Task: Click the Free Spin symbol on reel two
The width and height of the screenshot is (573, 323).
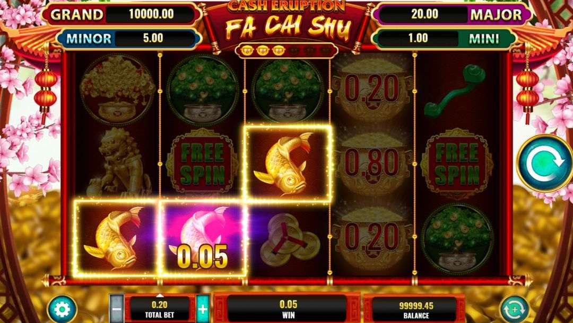Action: click(203, 163)
